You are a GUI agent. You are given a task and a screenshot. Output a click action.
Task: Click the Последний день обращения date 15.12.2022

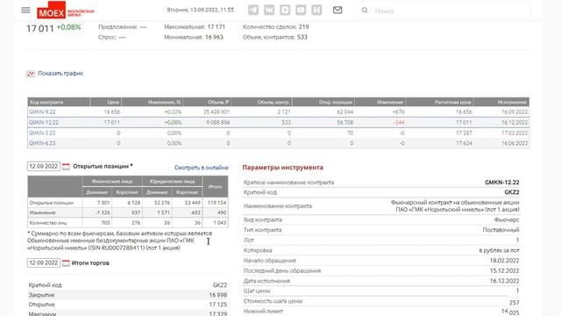coord(505,270)
